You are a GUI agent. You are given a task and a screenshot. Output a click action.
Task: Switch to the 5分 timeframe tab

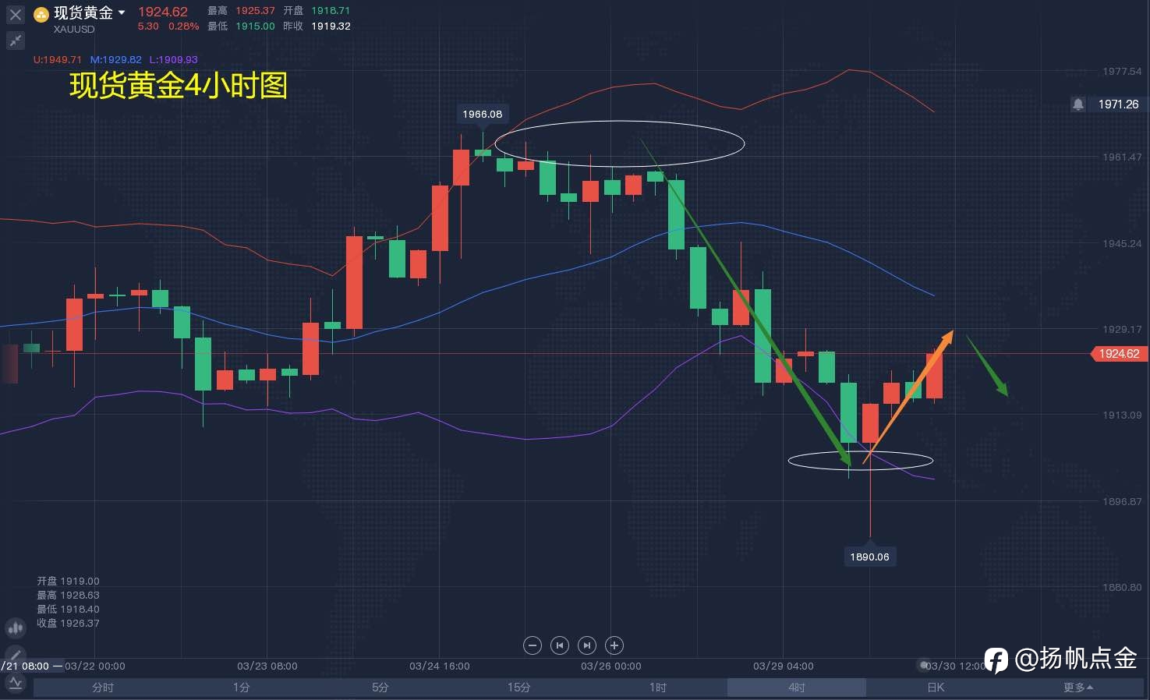point(380,688)
